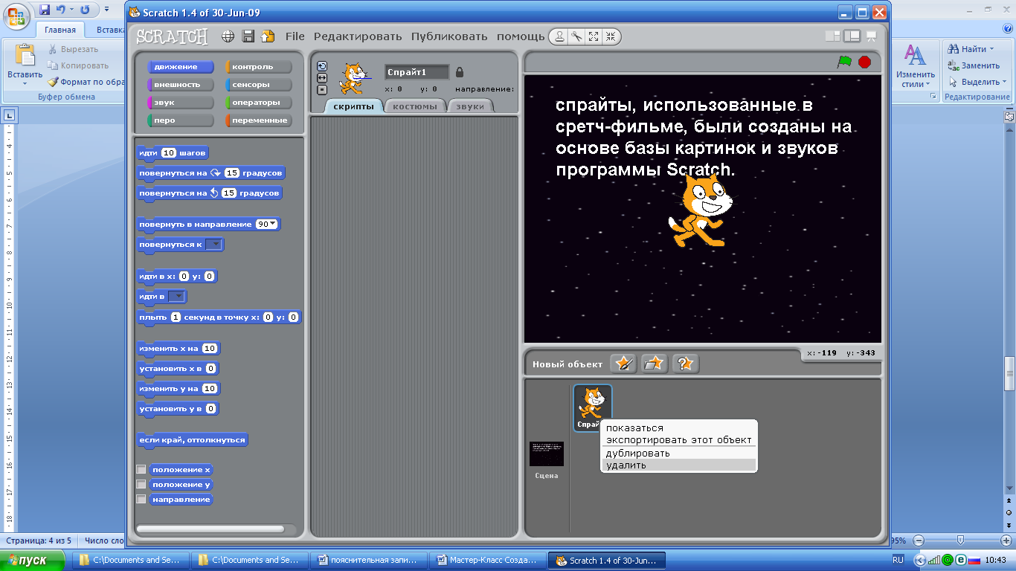Image resolution: width=1016 pixels, height=571 pixels.
Task: Select the звук block category
Action: coord(181,103)
